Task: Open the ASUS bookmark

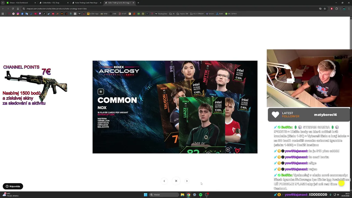Action: 220,14
